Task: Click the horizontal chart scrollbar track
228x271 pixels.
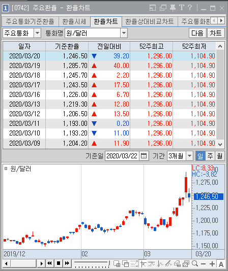Action: (x=23, y=263)
